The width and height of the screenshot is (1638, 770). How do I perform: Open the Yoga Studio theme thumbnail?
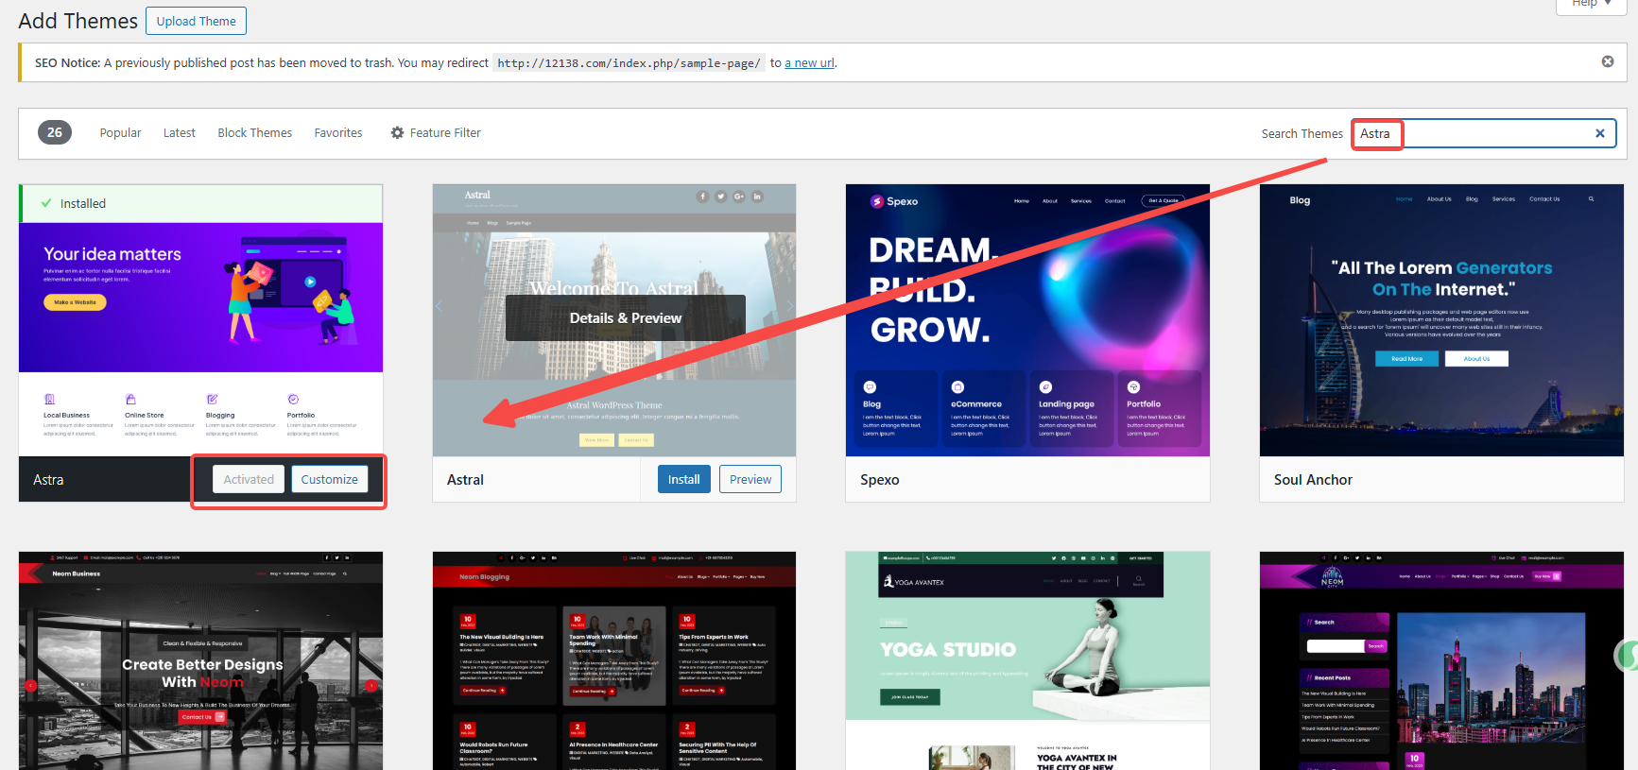[x=1027, y=660]
